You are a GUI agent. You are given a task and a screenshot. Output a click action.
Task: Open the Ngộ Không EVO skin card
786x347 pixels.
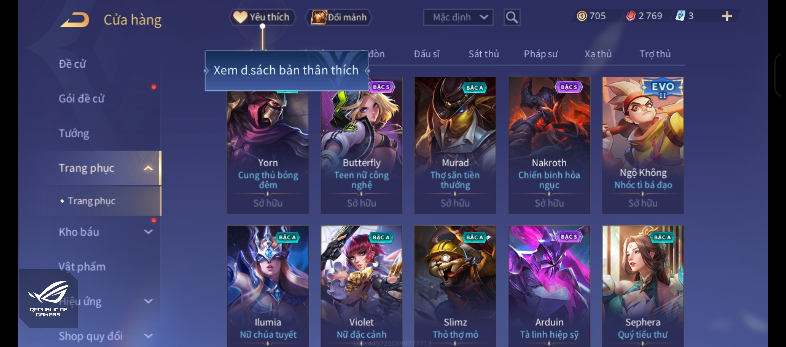point(643,145)
